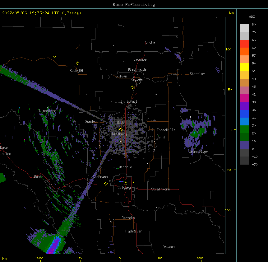Select the purple swatch between 39 and 36 dBZ

[244, 106]
